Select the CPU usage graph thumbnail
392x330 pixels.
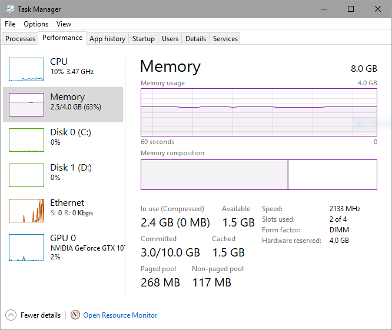click(26, 69)
